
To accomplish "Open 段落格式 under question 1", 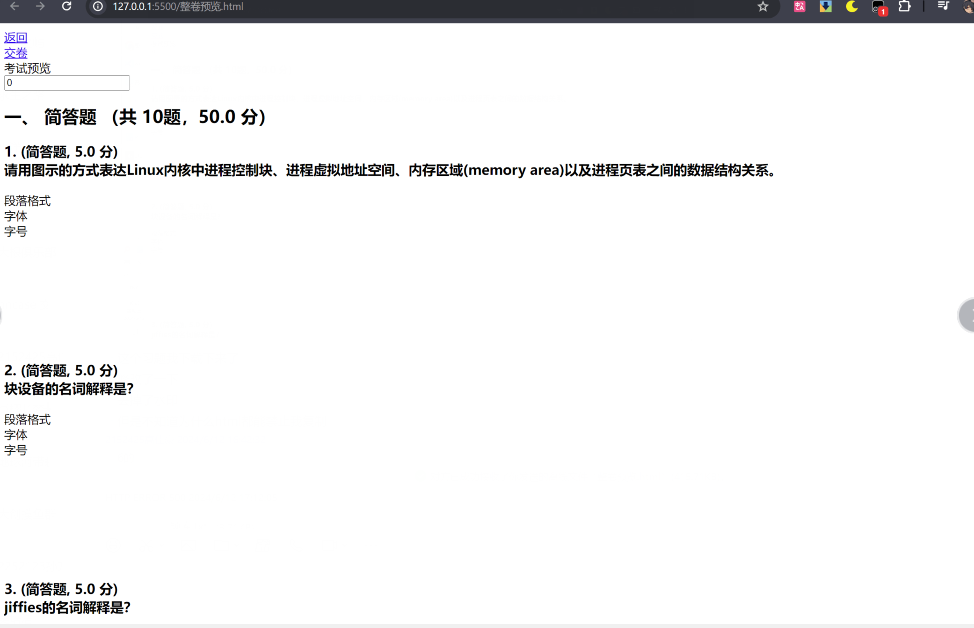I will [x=27, y=201].
